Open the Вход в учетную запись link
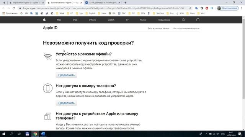Image resolution: width=245 pixels, height=137 pixels. [x=158, y=29]
